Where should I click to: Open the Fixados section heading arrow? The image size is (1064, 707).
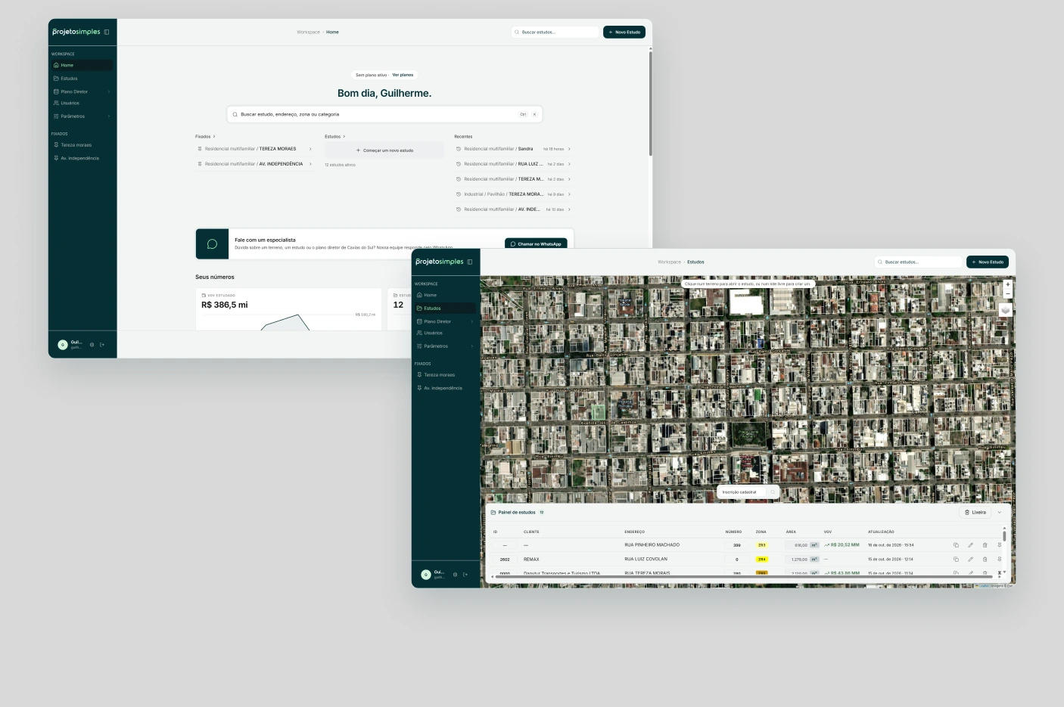tap(214, 137)
